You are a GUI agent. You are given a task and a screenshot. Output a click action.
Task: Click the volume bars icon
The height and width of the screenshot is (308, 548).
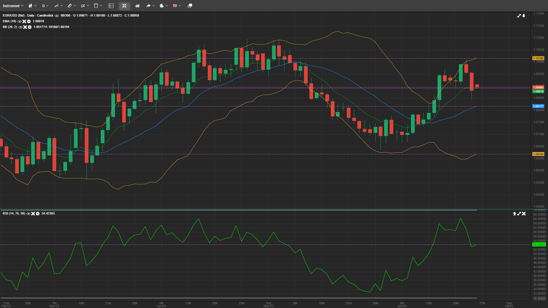[x=137, y=6]
